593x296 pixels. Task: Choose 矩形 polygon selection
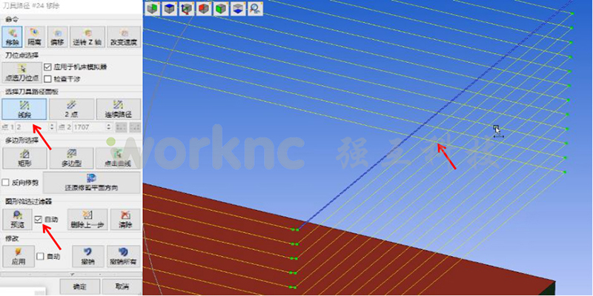click(24, 158)
